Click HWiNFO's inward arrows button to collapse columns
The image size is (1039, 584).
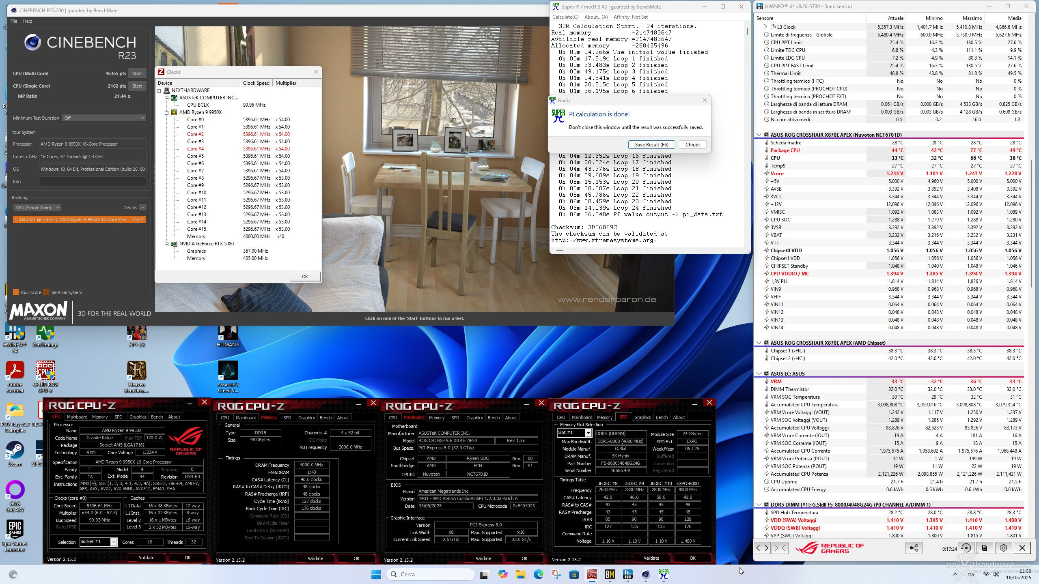pos(780,548)
